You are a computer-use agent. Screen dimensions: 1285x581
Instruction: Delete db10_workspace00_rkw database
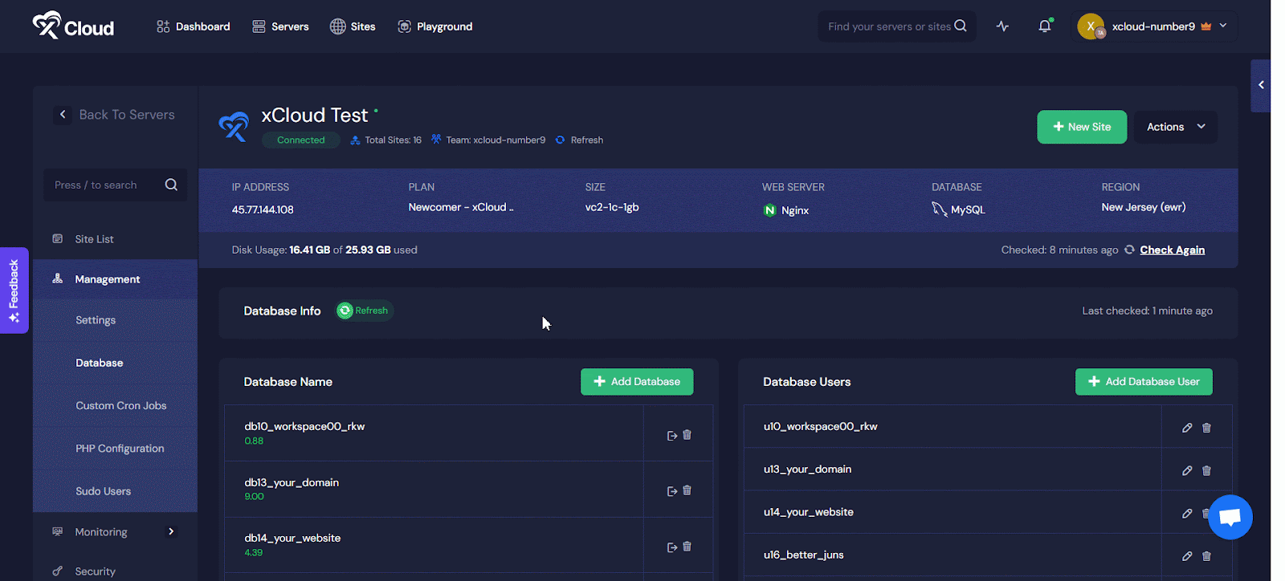(x=687, y=434)
